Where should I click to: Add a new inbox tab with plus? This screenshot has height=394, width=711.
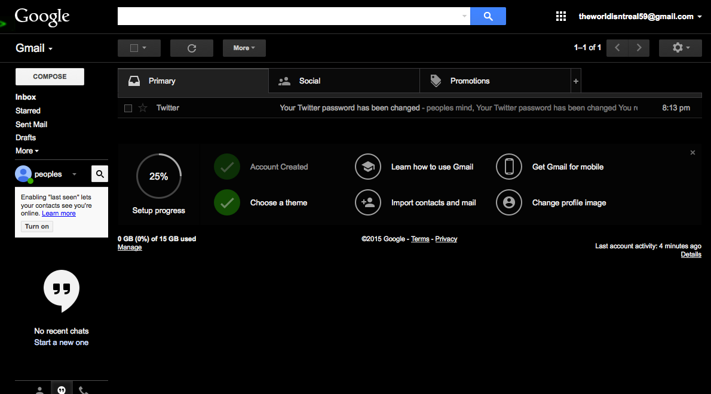pyautogui.click(x=576, y=81)
